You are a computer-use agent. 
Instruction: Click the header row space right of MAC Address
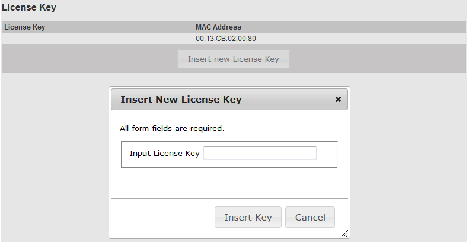356,27
